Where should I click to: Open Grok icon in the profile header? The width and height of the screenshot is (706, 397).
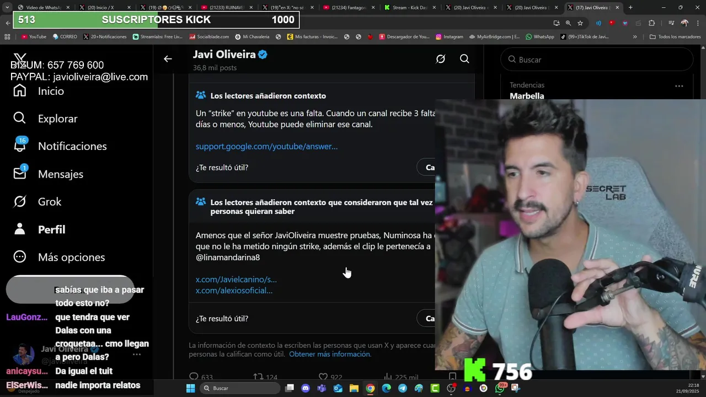(x=440, y=59)
